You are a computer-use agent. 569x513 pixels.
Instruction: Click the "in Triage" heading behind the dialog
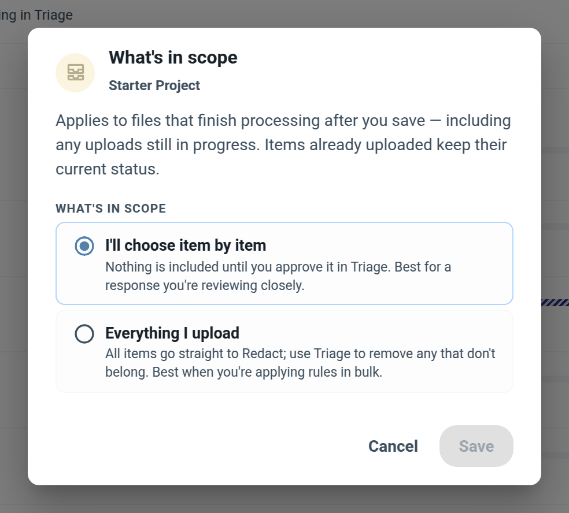pos(36,15)
